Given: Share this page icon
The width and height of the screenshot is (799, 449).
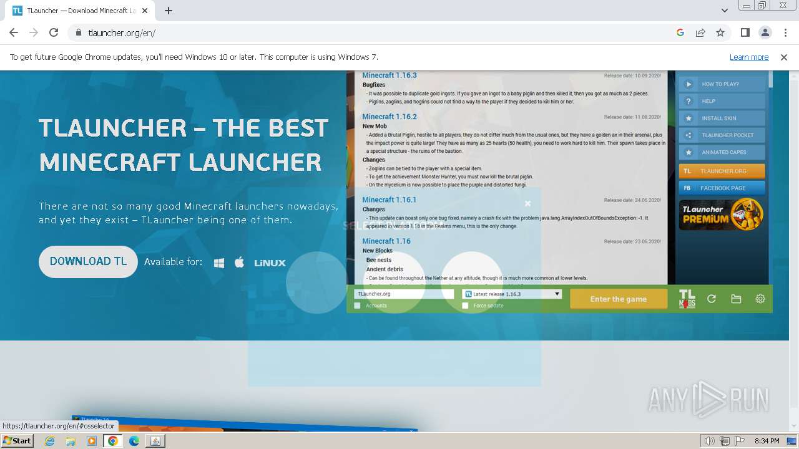Looking at the screenshot, I should point(700,32).
